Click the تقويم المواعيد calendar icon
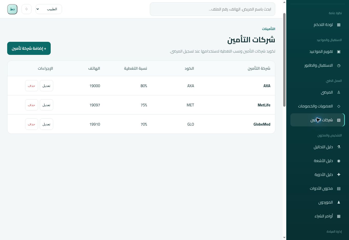 339,52
